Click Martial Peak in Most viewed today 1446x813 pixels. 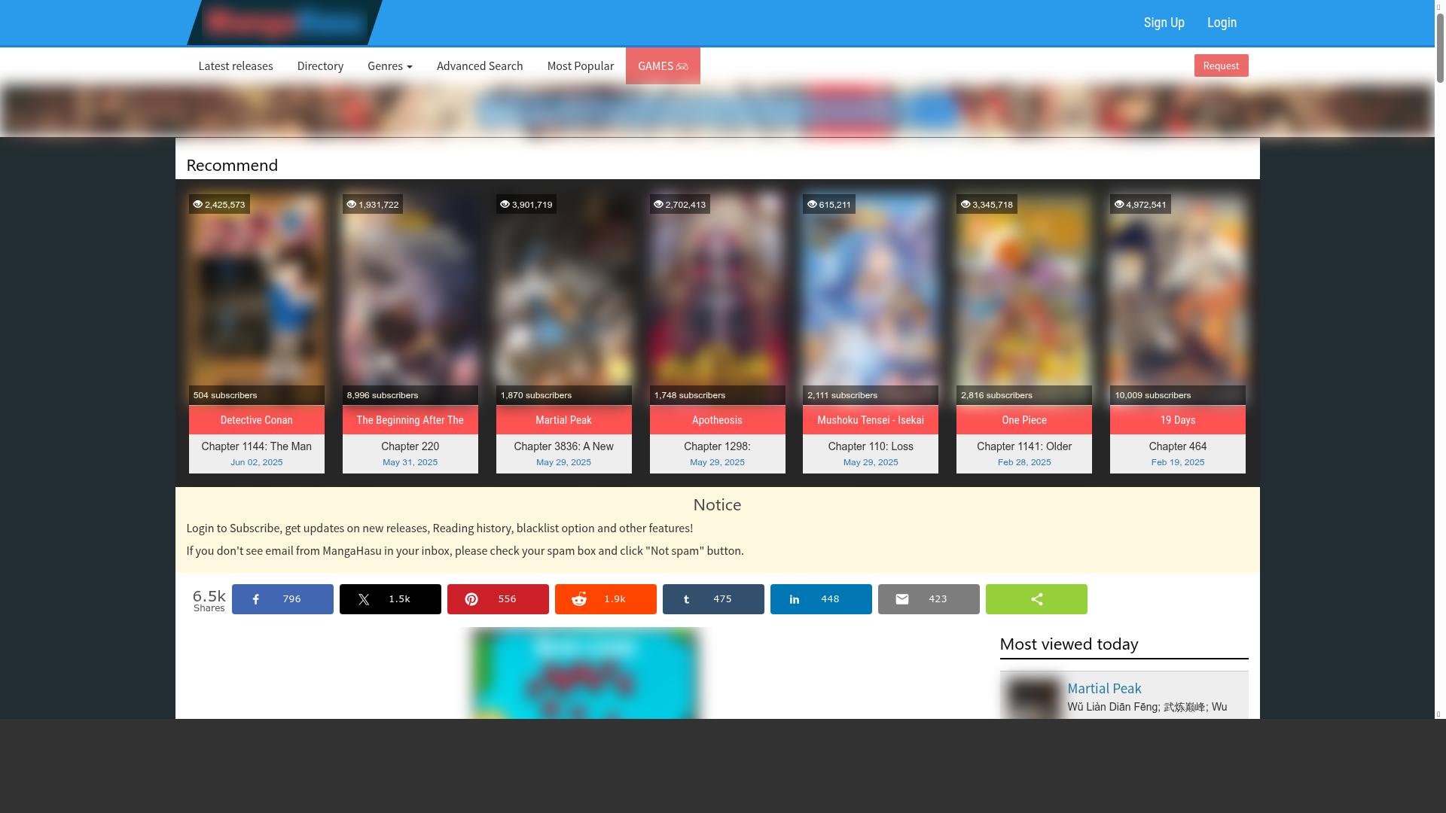pyautogui.click(x=1104, y=688)
